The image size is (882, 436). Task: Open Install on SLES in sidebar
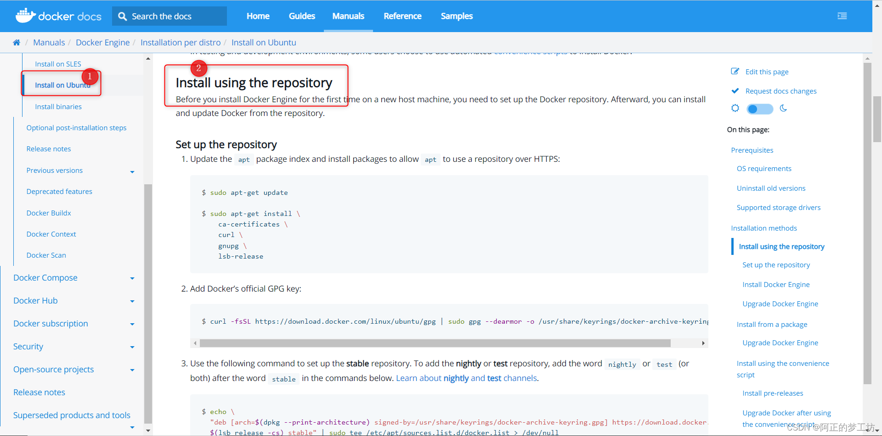coord(58,64)
